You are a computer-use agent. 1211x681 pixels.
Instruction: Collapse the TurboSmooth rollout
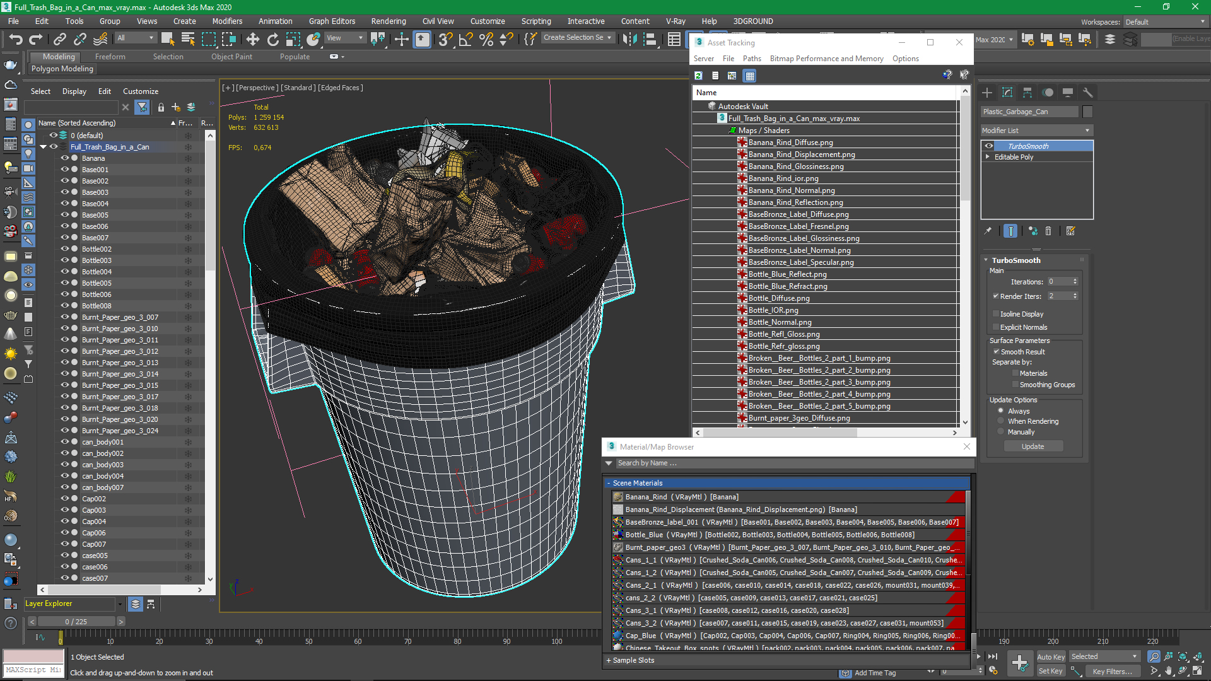tap(986, 260)
